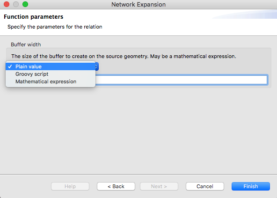Click the buffer size description sentence
The width and height of the screenshot is (277, 198).
pyautogui.click(x=124, y=56)
